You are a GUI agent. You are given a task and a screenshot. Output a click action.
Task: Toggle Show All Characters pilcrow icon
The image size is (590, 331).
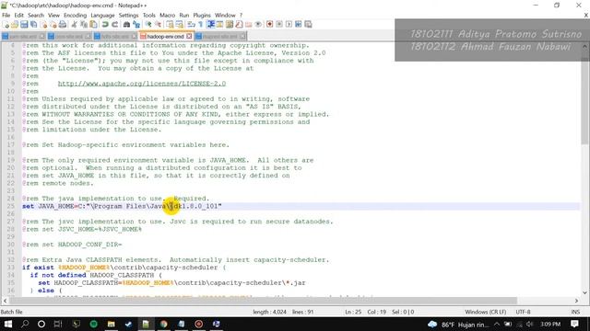[x=201, y=25]
